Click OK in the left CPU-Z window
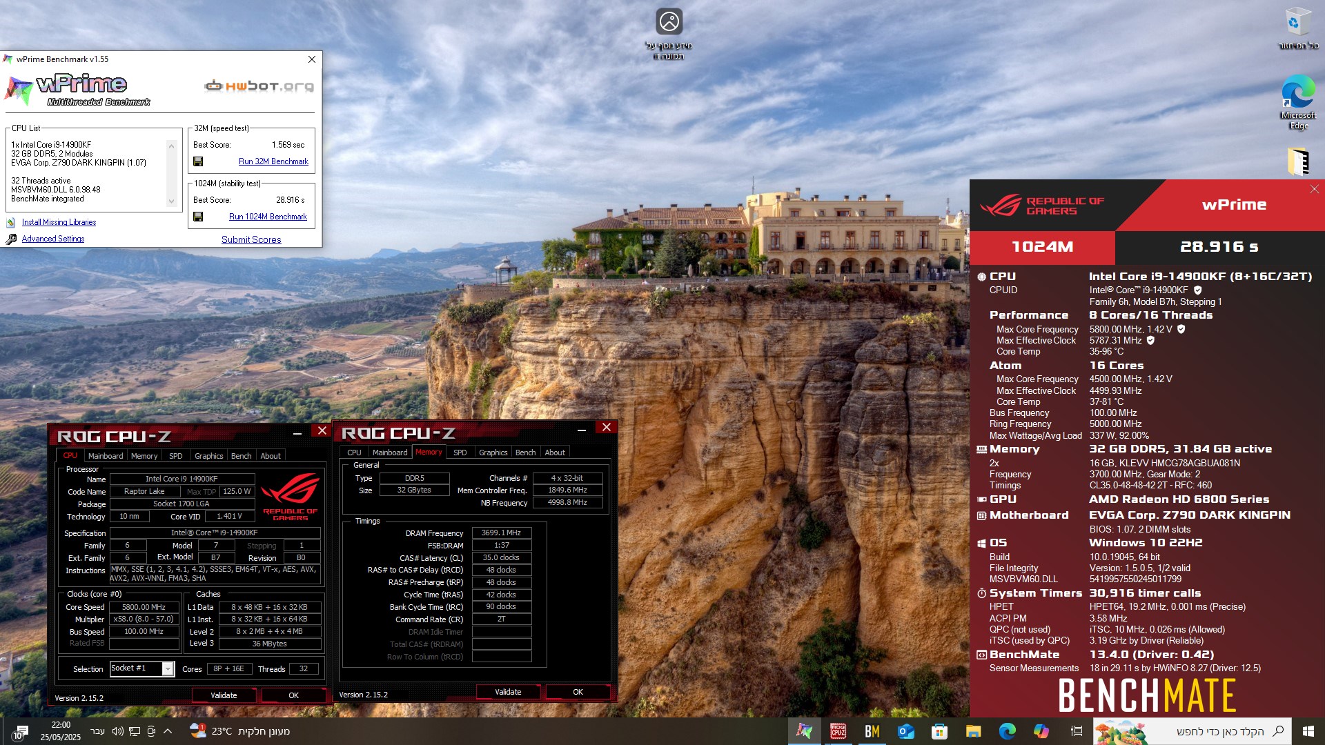This screenshot has height=745, width=1325. pos(293,695)
